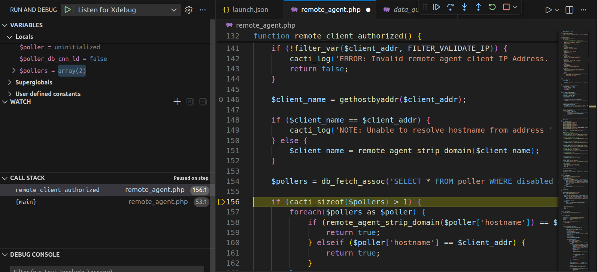Viewport: 597px width, 272px height.
Task: Click the Step Into arrow
Action: pyautogui.click(x=464, y=7)
